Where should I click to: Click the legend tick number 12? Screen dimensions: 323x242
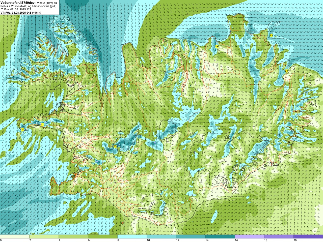[x=178, y=240]
